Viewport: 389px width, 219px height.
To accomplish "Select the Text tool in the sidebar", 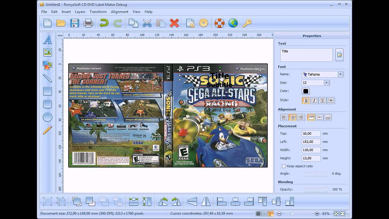I will click(47, 40).
